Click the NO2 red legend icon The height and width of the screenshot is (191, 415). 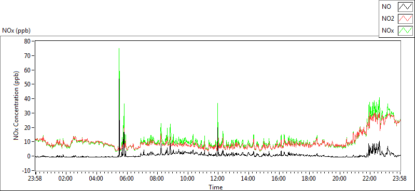(406, 19)
